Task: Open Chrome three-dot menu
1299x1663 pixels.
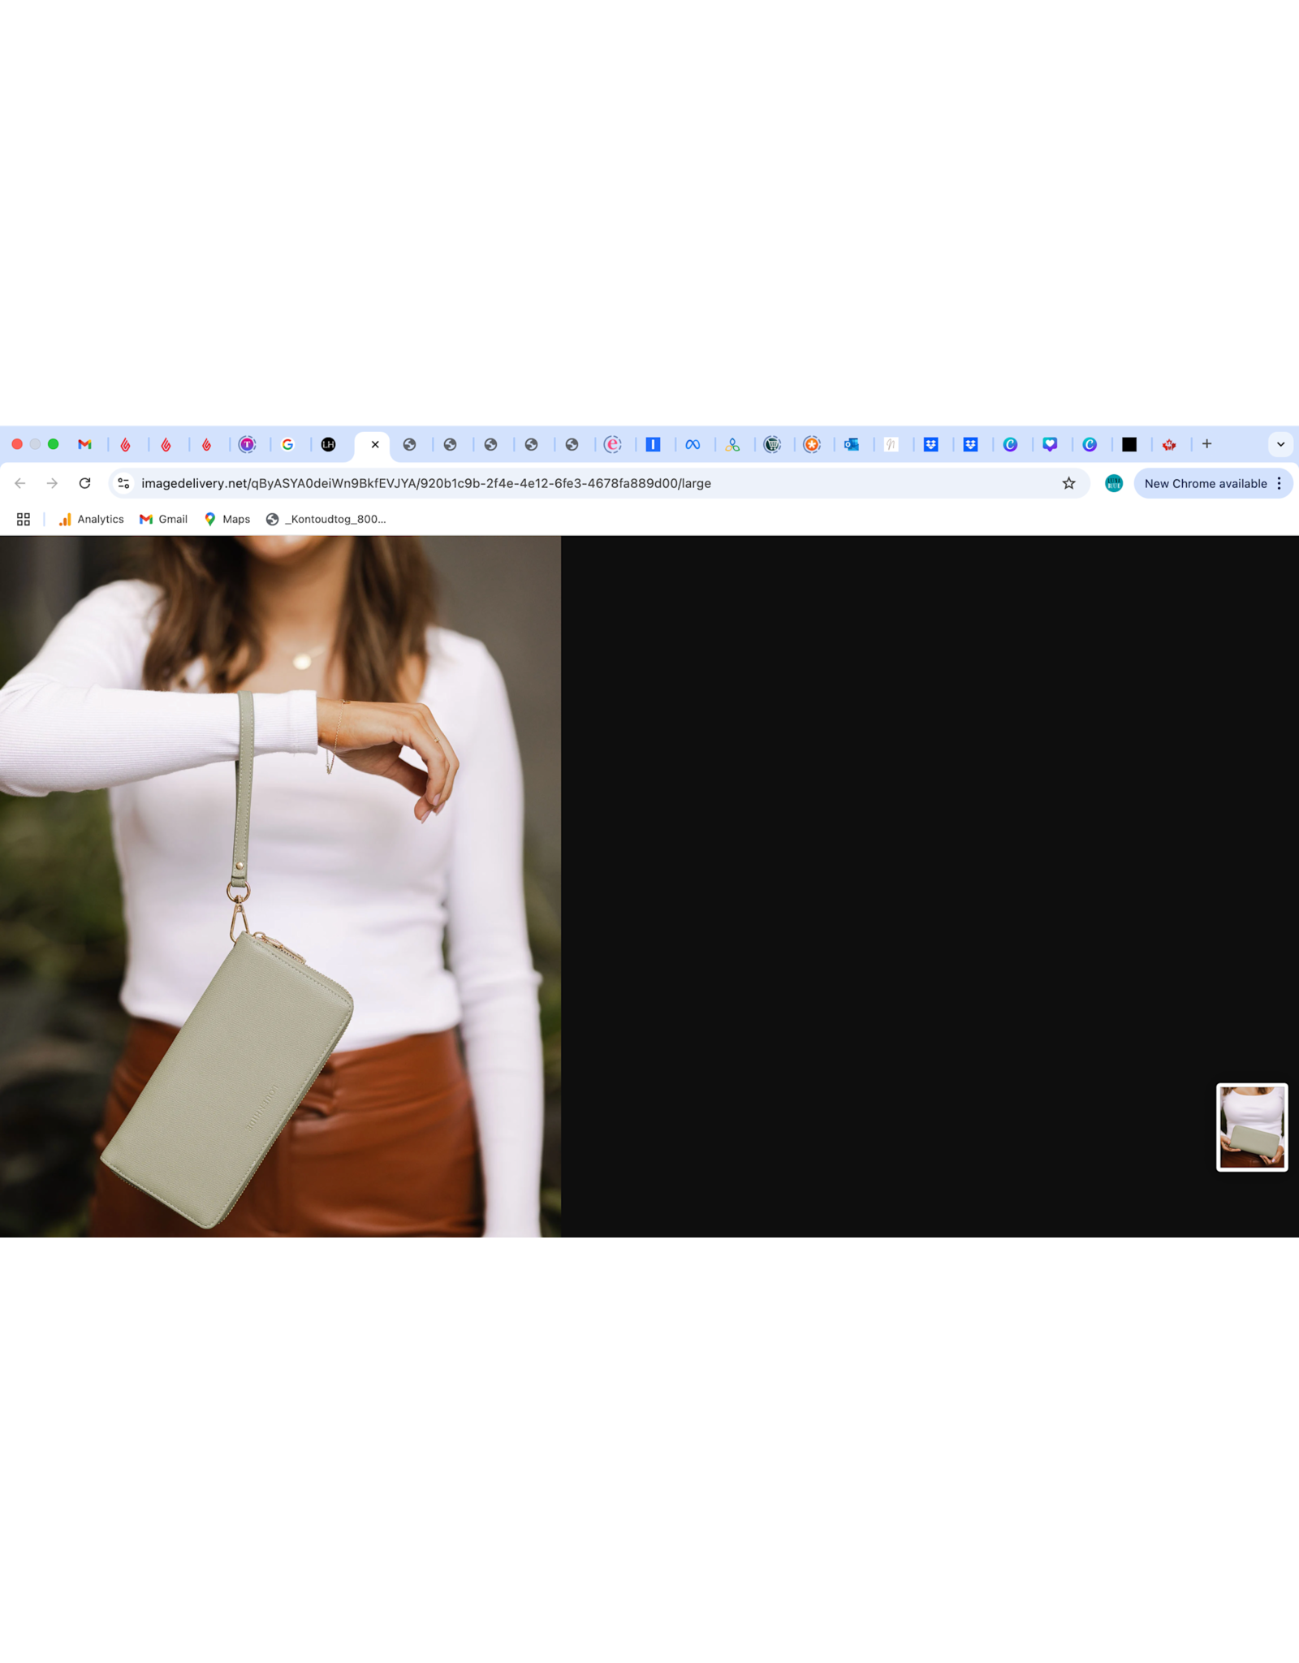Action: click(x=1280, y=483)
